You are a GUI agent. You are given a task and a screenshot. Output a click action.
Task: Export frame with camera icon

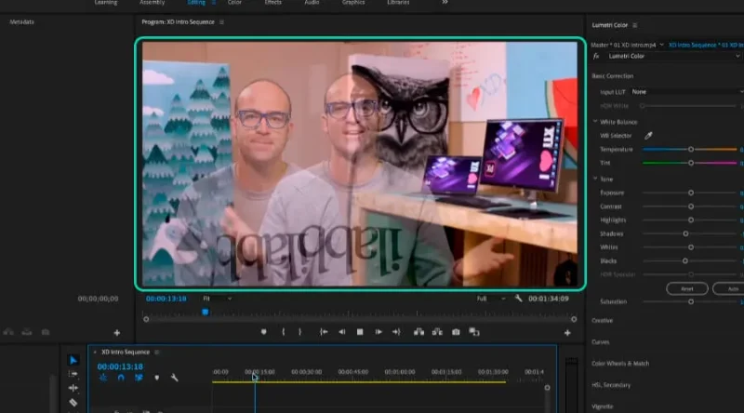click(456, 332)
